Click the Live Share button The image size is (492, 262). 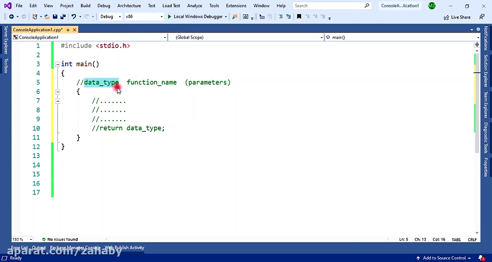tap(457, 17)
